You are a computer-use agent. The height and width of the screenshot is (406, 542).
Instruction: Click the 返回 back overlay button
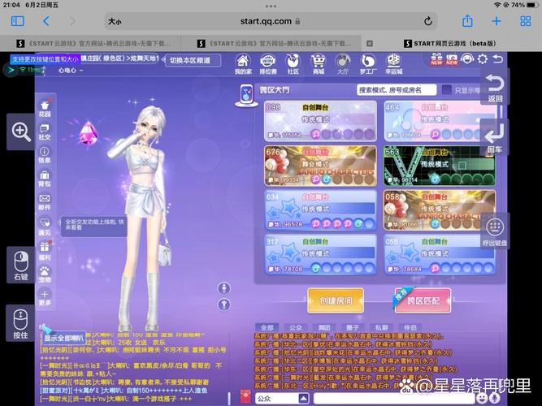pos(495,87)
